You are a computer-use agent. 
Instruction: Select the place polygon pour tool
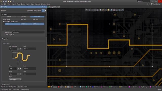pyautogui.click(x=111, y=10)
